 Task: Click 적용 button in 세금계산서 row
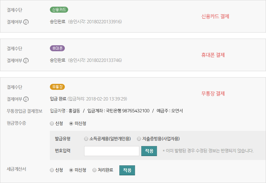[x=127, y=170]
